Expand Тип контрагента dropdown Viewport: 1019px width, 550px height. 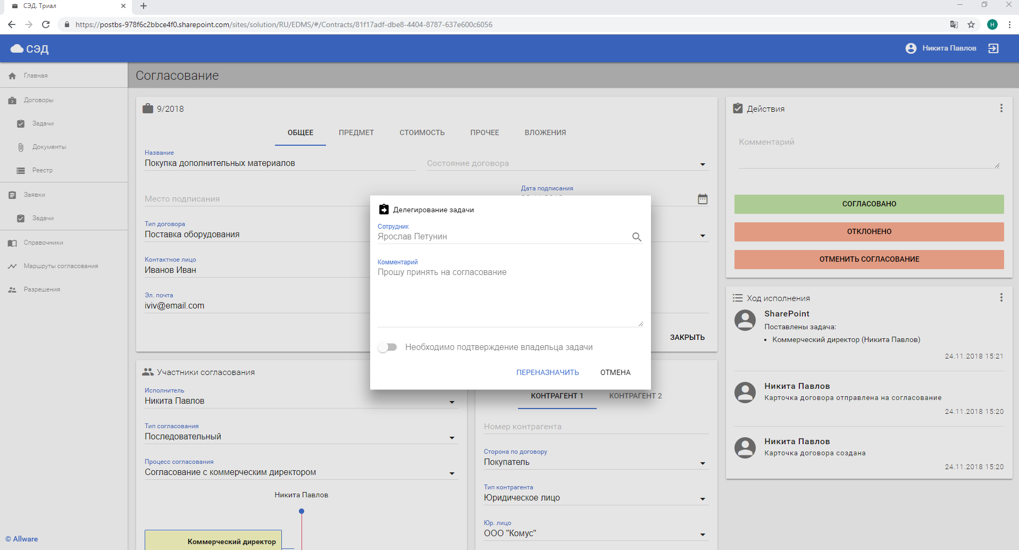(703, 499)
